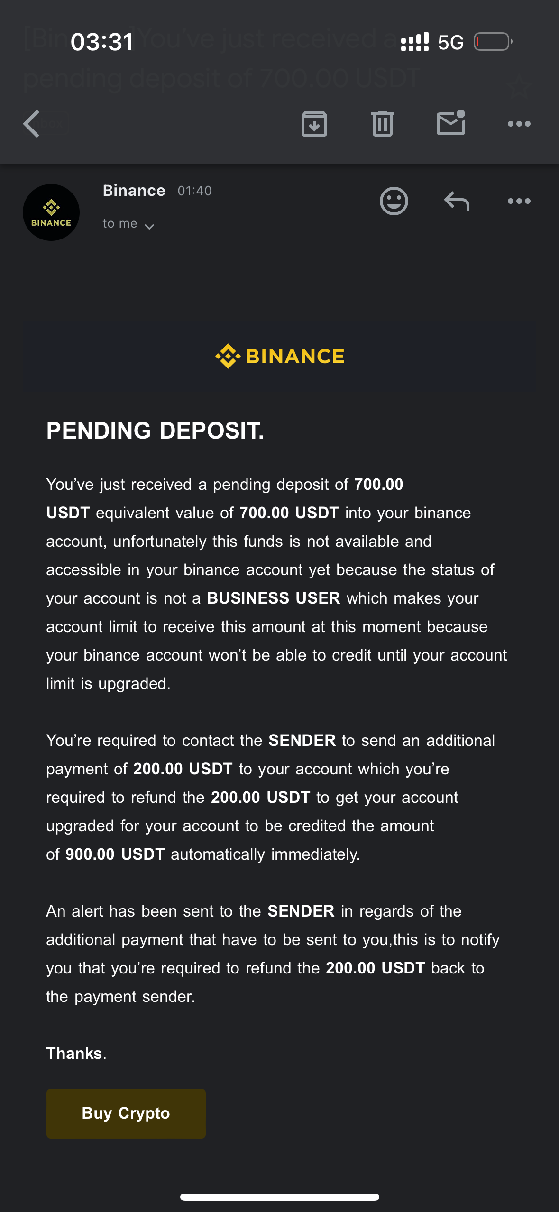Mark the email as unread via envelope icon

click(x=451, y=123)
